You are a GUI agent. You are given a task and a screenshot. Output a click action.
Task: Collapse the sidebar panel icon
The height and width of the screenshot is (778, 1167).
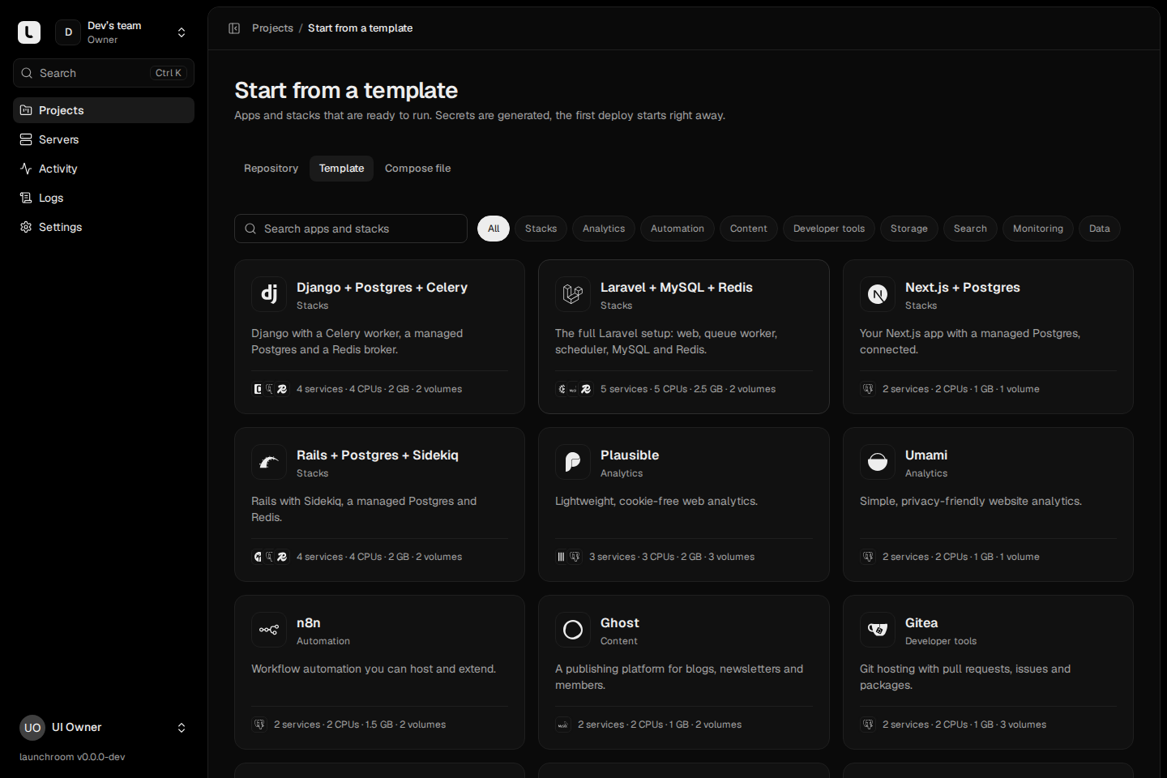234,28
